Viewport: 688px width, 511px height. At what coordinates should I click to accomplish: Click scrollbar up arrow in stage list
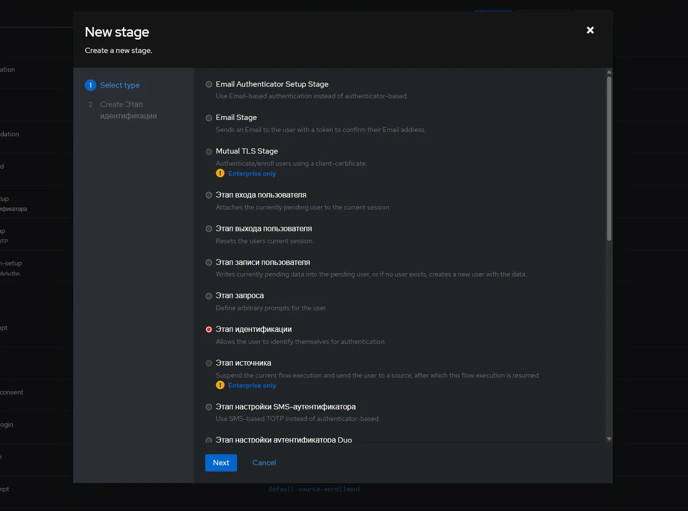pyautogui.click(x=609, y=72)
